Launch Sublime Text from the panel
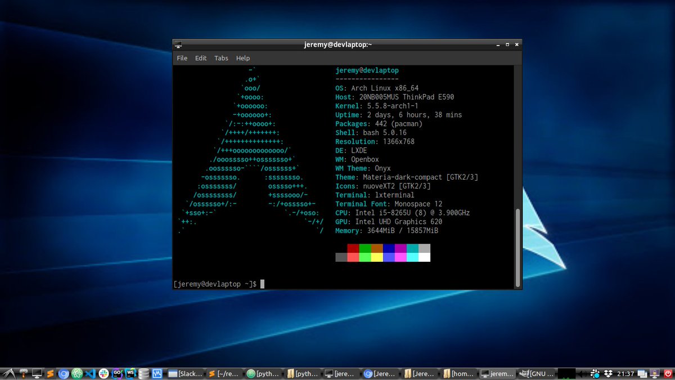The height and width of the screenshot is (380, 675). point(51,373)
